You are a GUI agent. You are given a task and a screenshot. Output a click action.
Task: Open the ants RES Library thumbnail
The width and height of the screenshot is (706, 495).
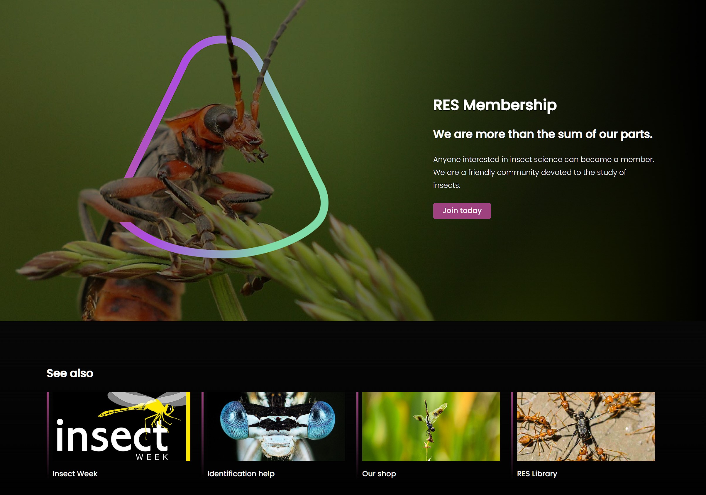[586, 426]
